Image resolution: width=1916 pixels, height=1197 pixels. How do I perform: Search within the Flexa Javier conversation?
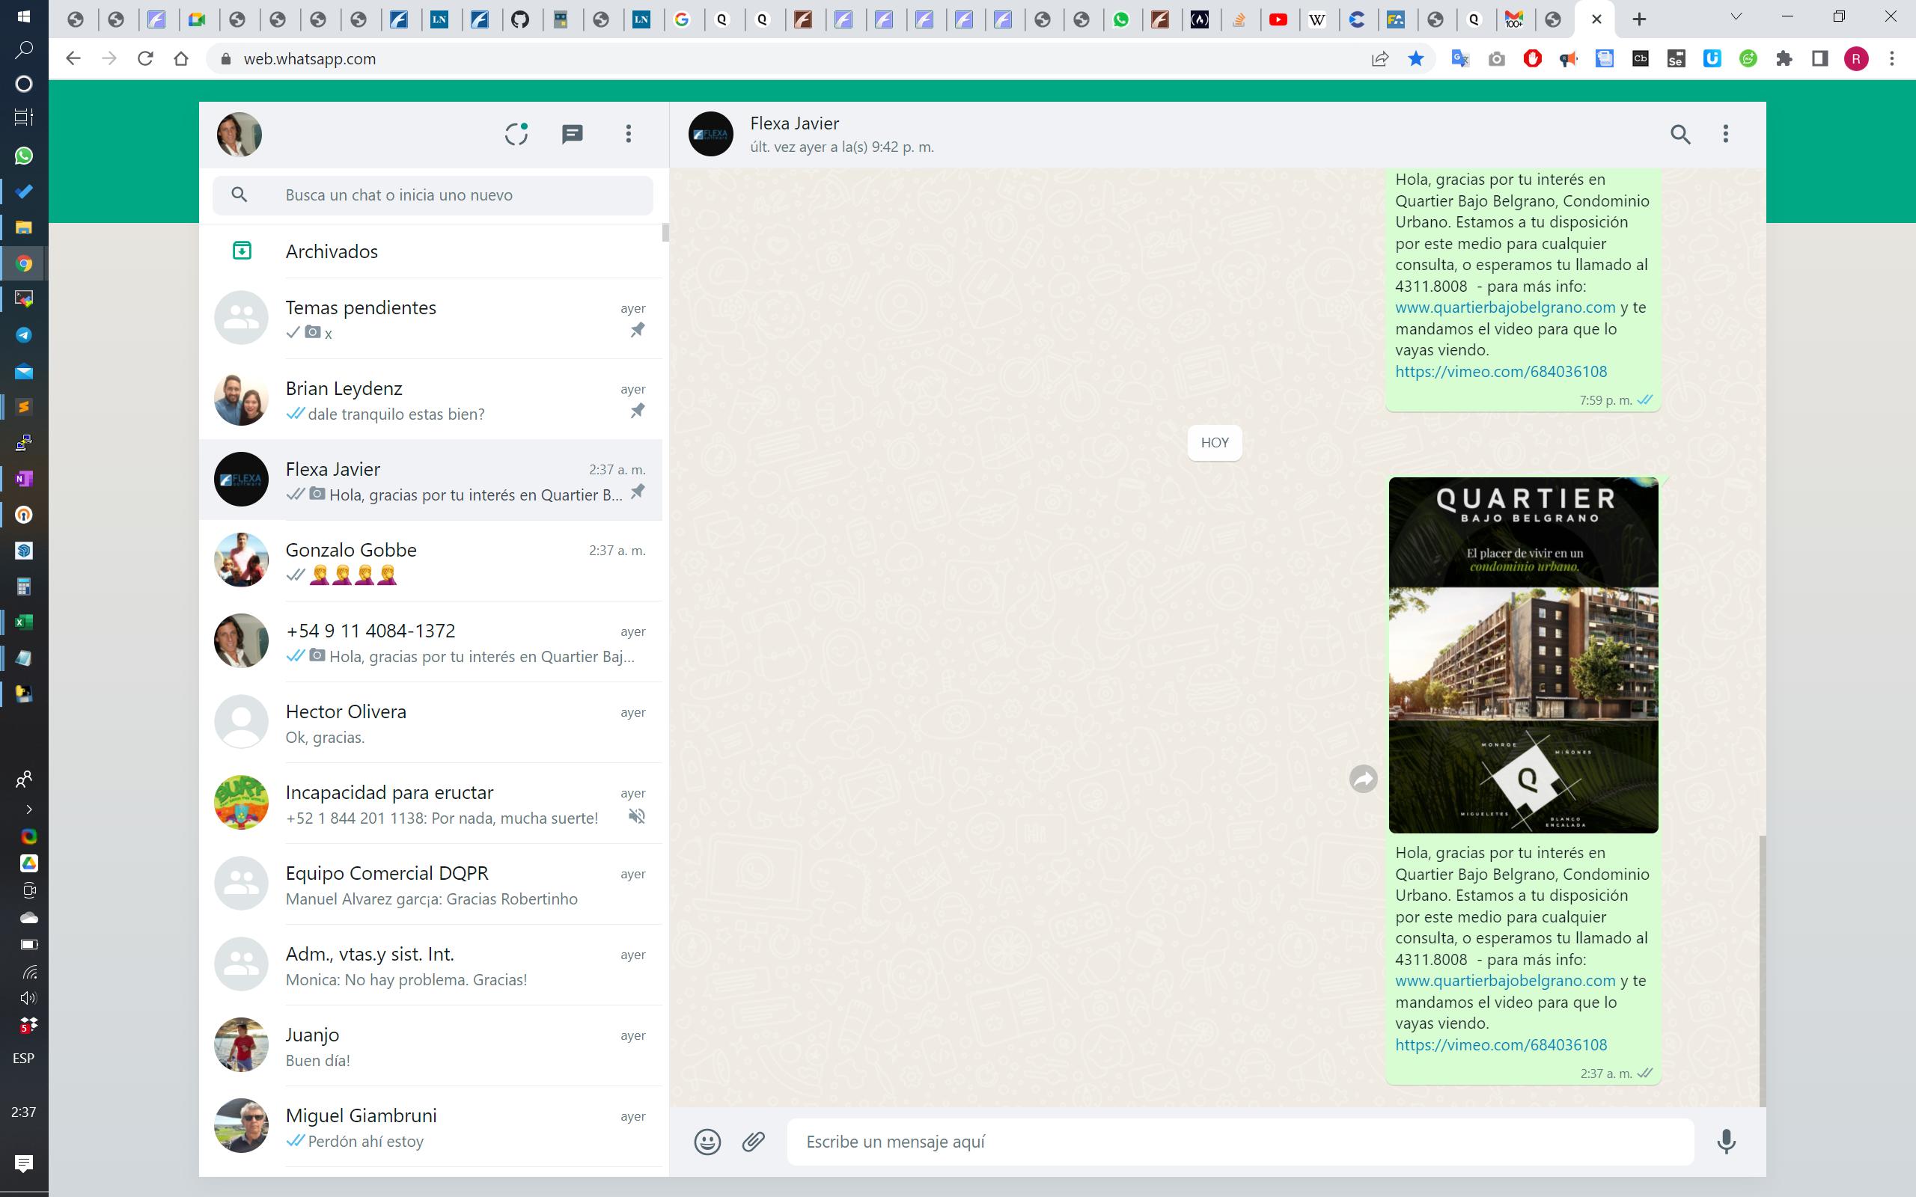click(1680, 134)
